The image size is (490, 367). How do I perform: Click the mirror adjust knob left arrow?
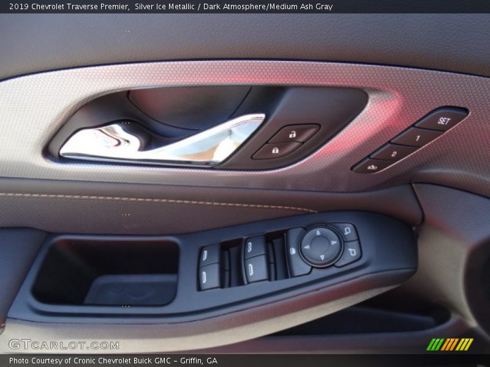click(307, 247)
